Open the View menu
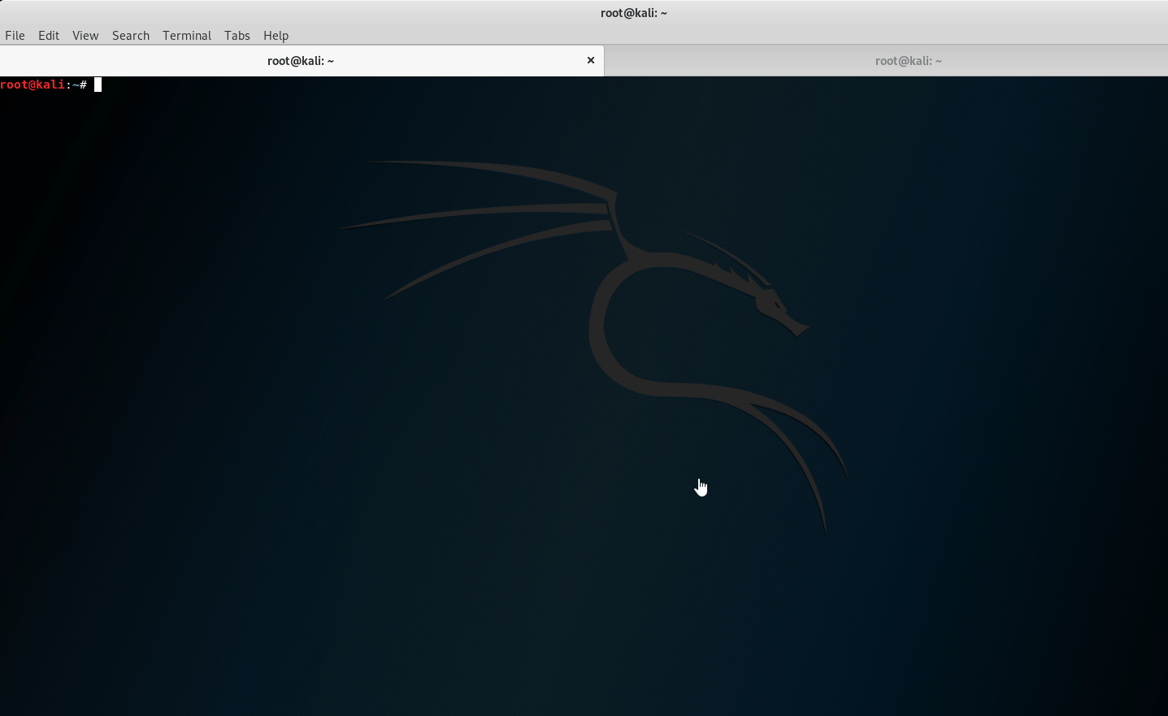This screenshot has height=716, width=1168. click(85, 35)
